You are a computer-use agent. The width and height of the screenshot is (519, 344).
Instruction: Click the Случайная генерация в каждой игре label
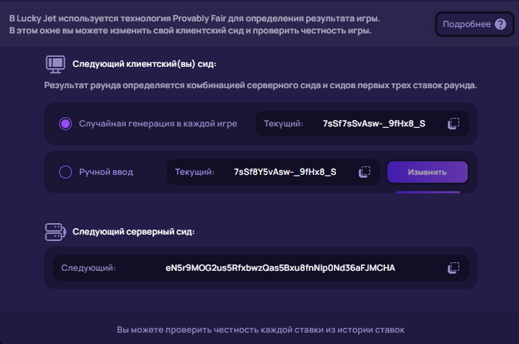pyautogui.click(x=157, y=124)
